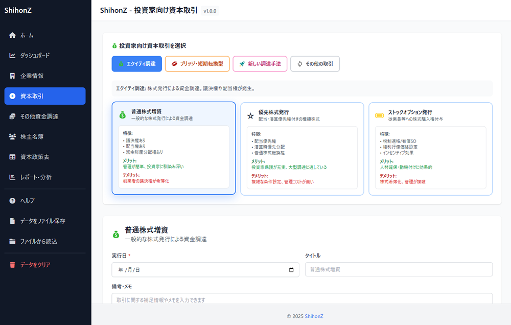Click the save data to file icon

[x=13, y=221]
